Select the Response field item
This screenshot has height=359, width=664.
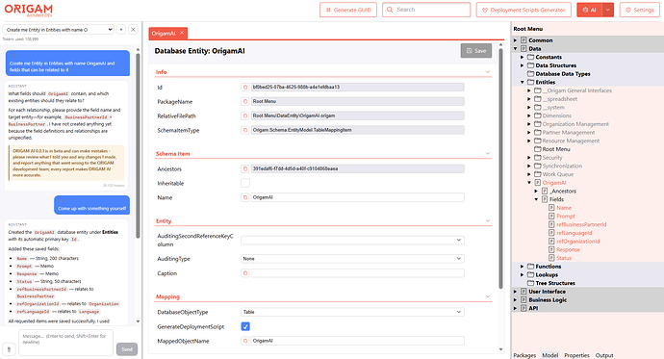click(x=569, y=250)
